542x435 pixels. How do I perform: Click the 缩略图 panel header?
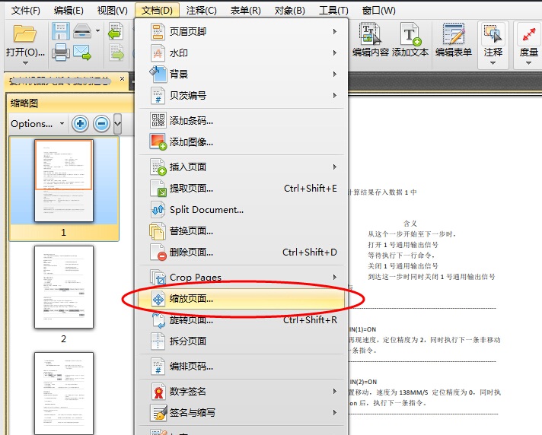point(70,103)
